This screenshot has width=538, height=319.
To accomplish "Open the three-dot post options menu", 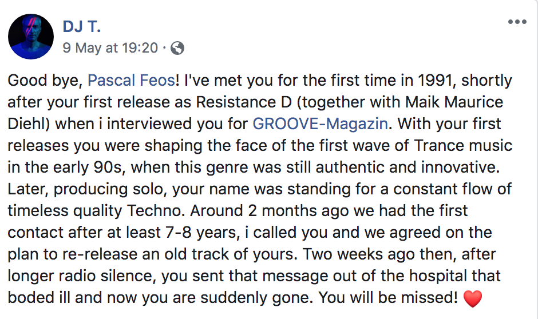I will coord(517,22).
